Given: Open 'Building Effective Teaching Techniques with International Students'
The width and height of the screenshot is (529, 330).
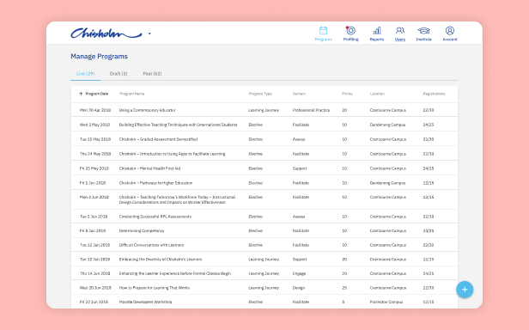Looking at the screenshot, I should click(x=178, y=125).
